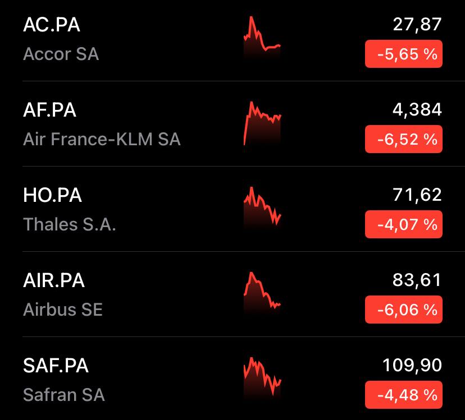Toggle the -4,07 % change badge

[404, 224]
